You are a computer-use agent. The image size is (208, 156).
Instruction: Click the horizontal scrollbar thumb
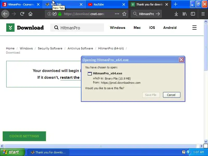click(x=100, y=146)
